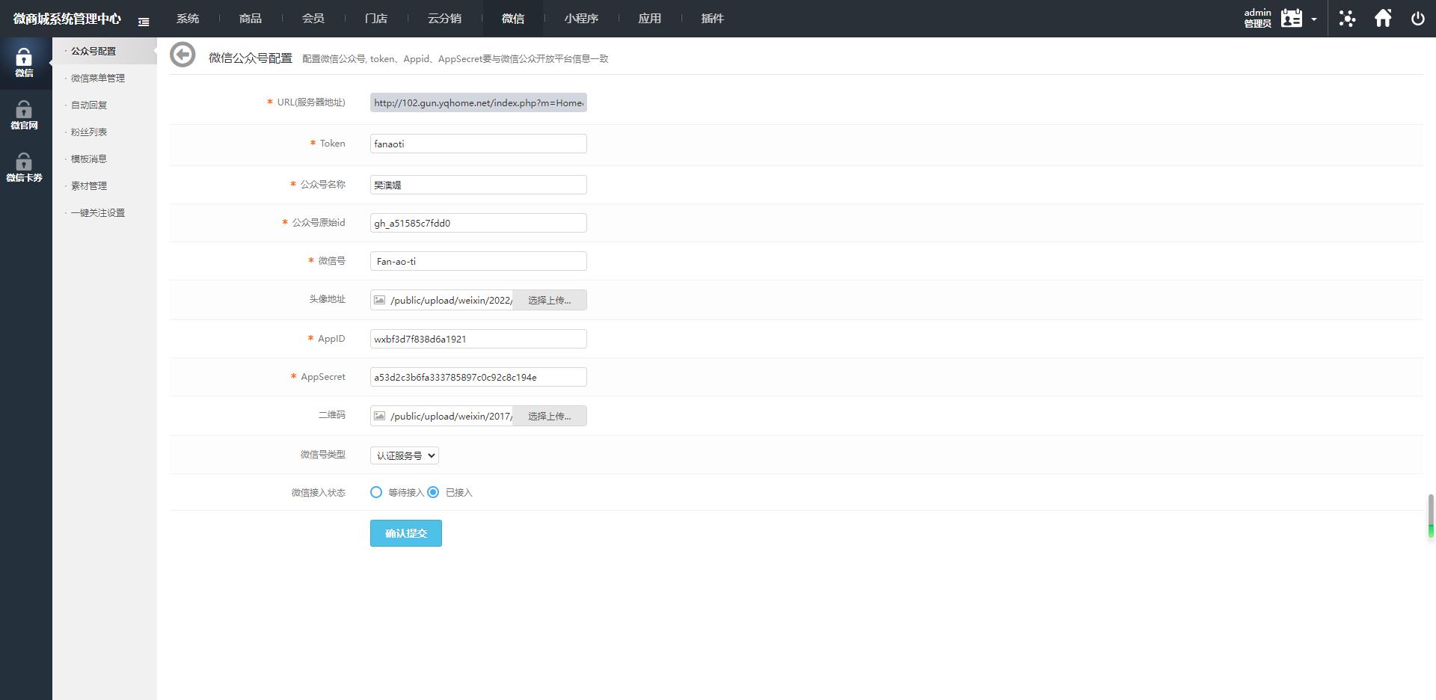Open 粉丝列表 in side menu

89,132
